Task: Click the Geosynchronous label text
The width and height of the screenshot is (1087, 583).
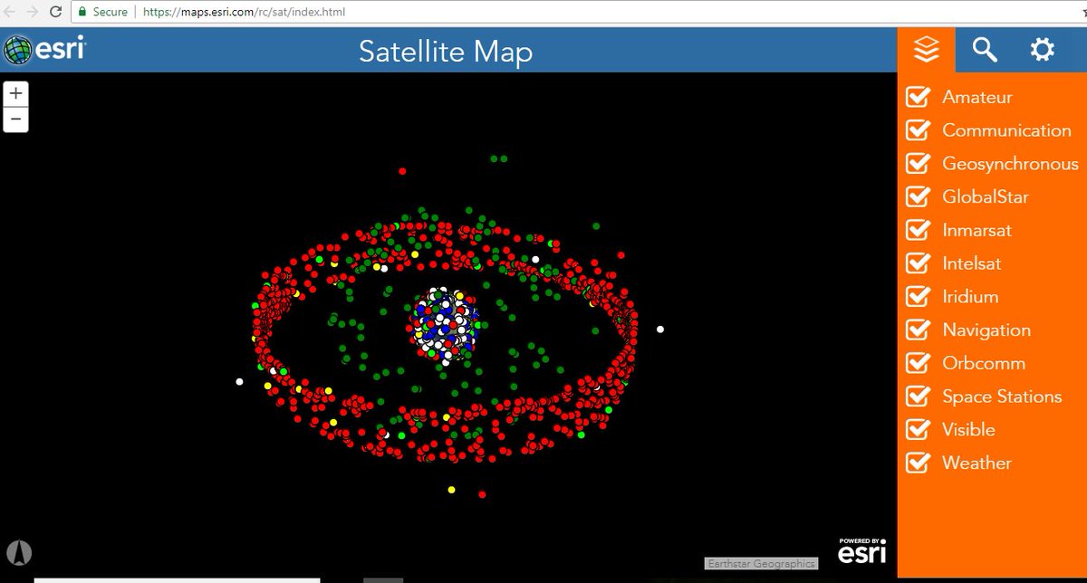Action: point(1010,164)
